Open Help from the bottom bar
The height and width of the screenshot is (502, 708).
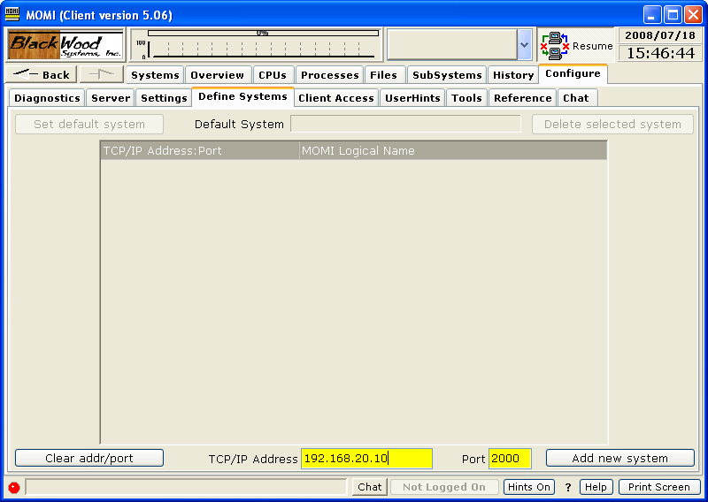point(596,487)
